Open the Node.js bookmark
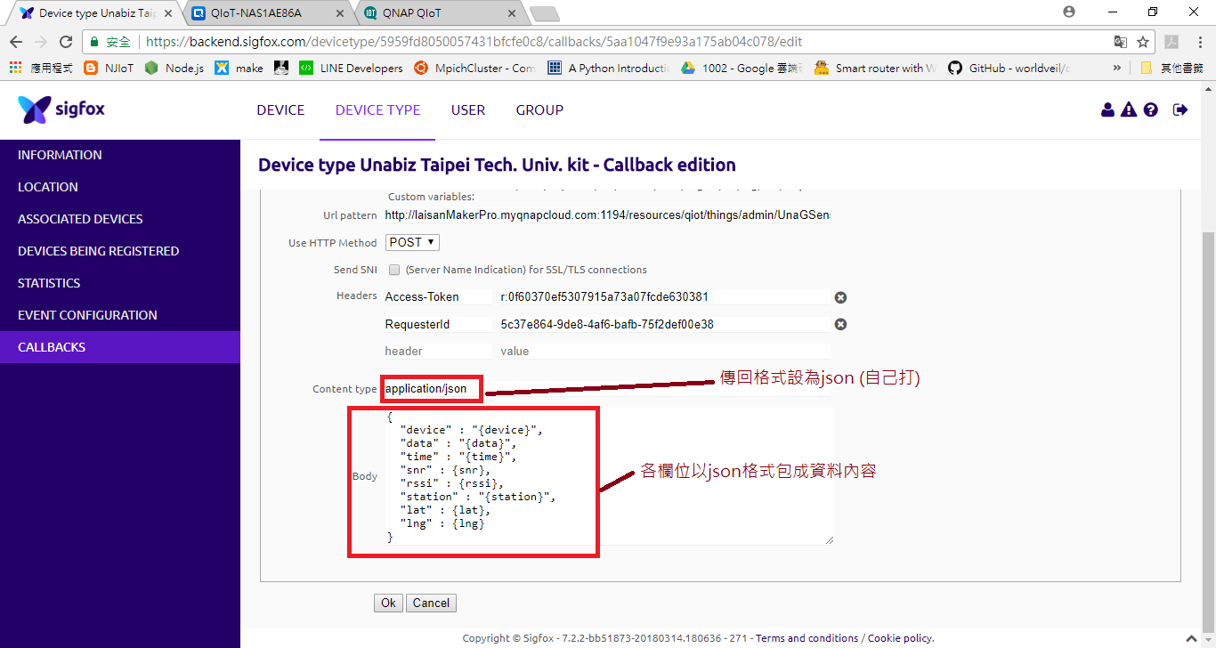The width and height of the screenshot is (1216, 648). pos(174,68)
